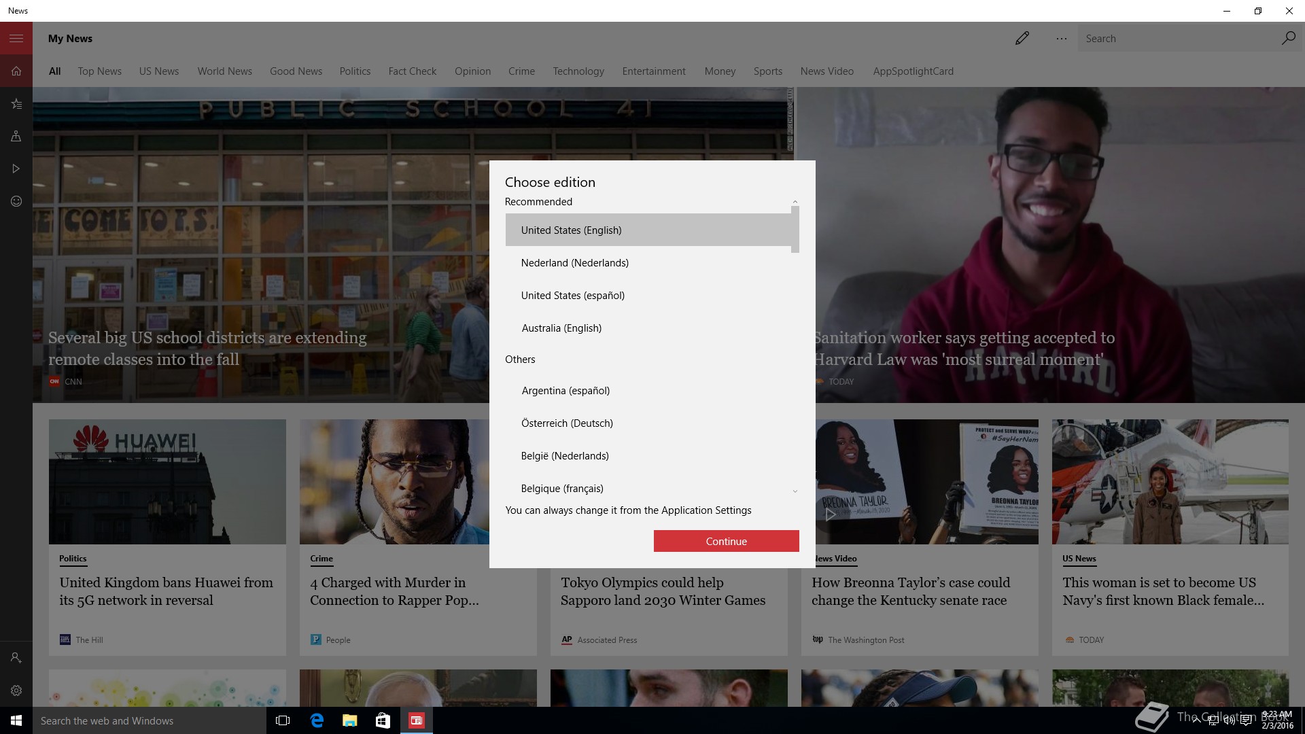Select Nederland (Nederlands) edition
Viewport: 1305px width, 734px height.
(648, 263)
